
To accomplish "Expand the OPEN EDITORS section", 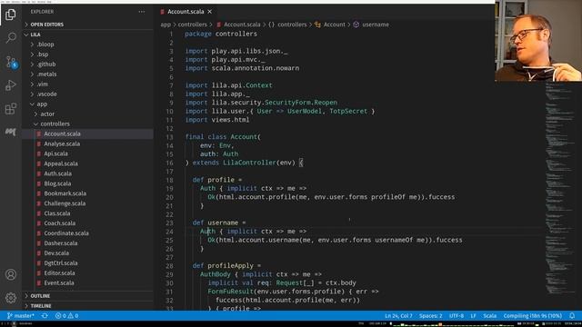I will click(x=87, y=25).
